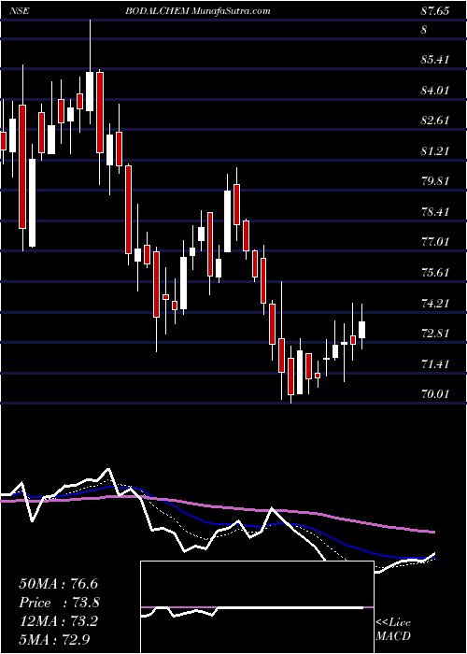The height and width of the screenshot is (654, 467).
Task: Click the 5MA : 72.9 readout
Action: pyautogui.click(x=54, y=639)
